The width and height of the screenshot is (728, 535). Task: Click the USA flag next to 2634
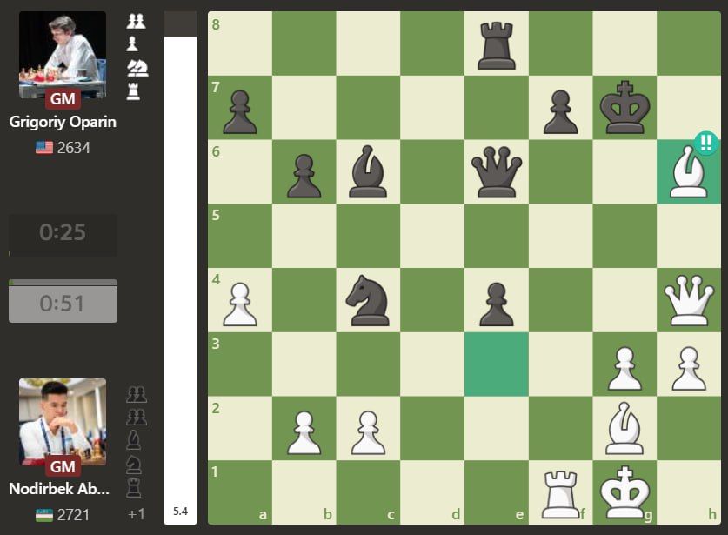click(x=44, y=148)
